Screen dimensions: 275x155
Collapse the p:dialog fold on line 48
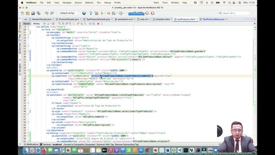(x=28, y=133)
